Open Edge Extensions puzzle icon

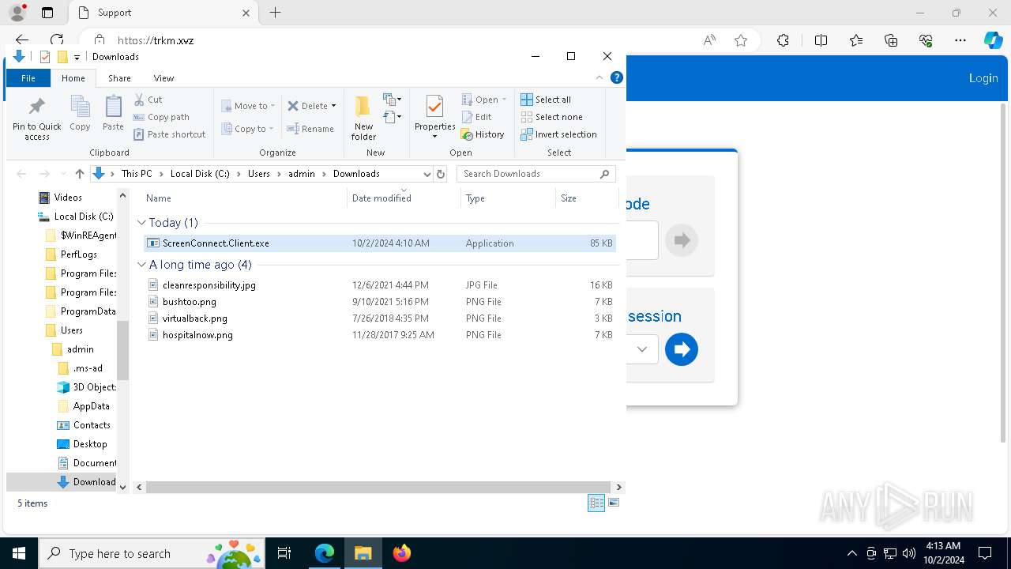click(x=783, y=40)
